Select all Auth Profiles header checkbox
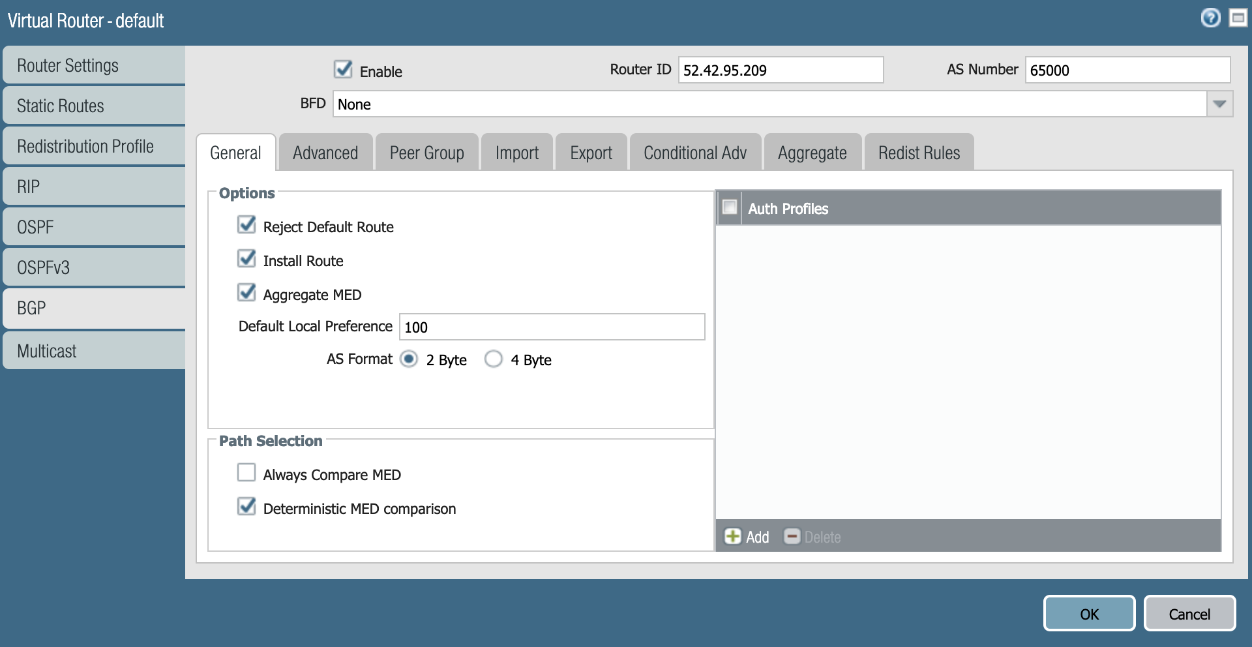Screen dimensions: 1252x647 (730, 207)
